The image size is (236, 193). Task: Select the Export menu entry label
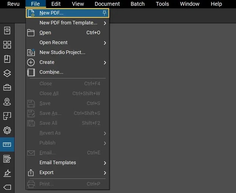[x=47, y=173]
